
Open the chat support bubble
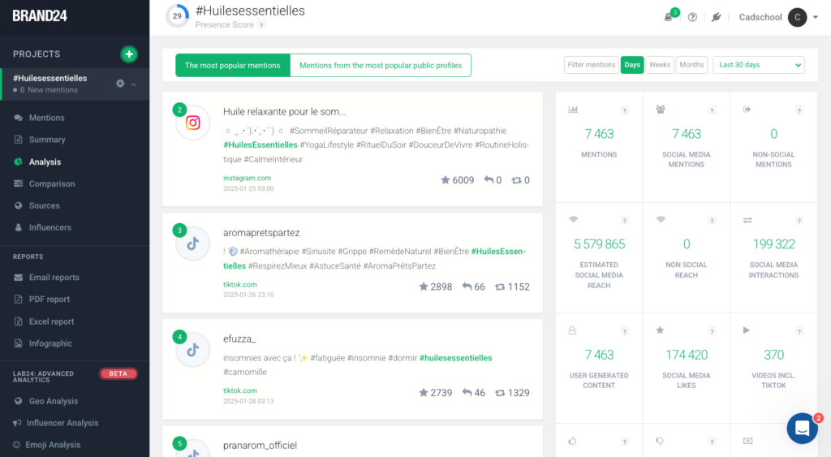click(803, 428)
